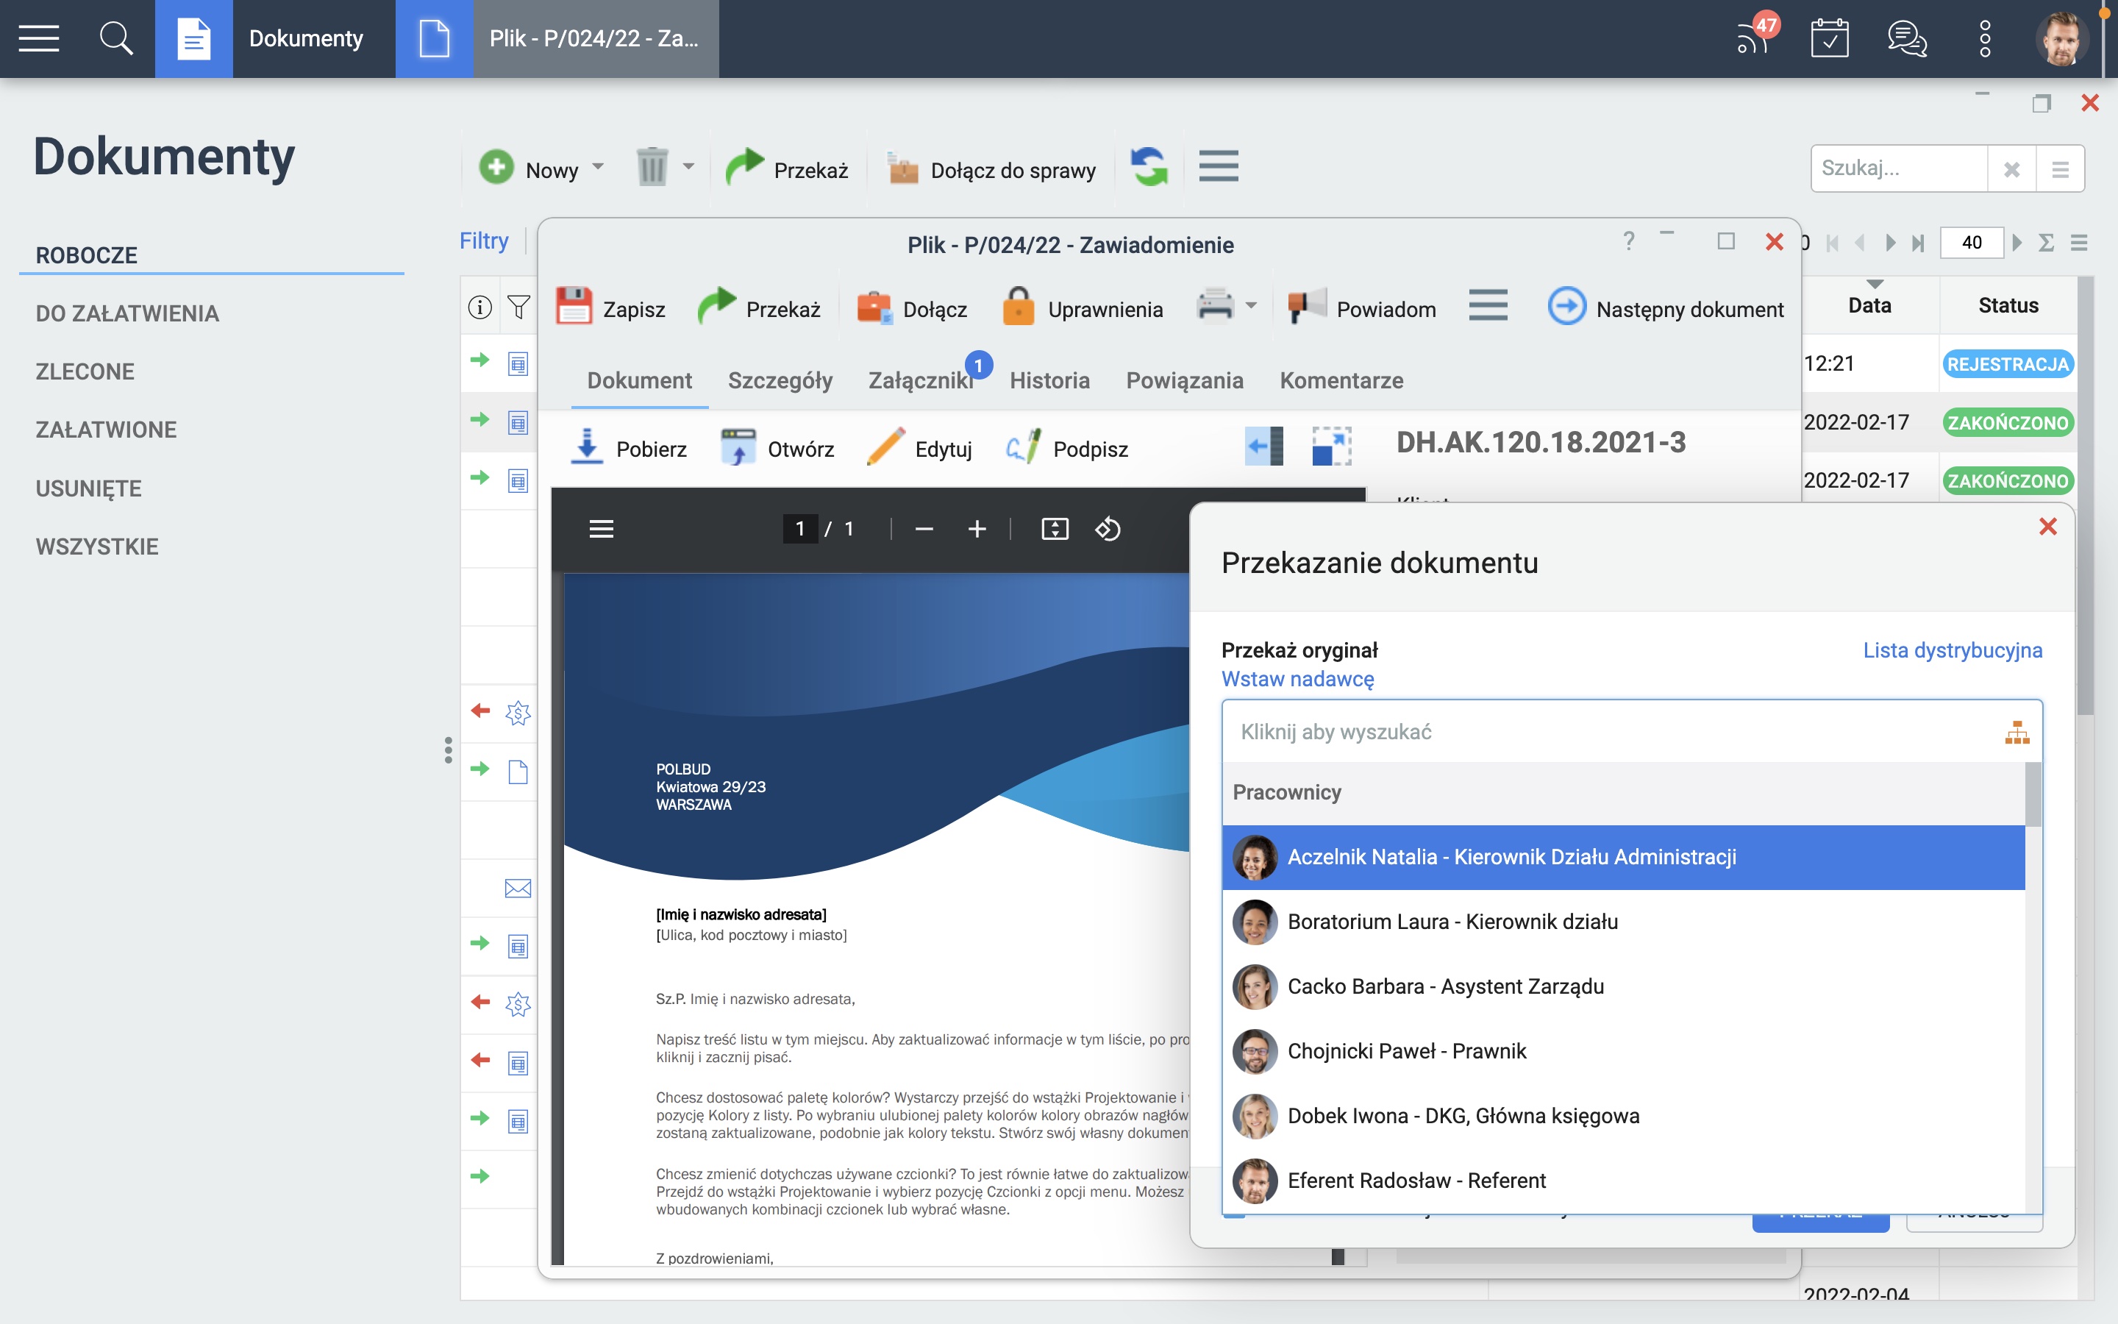The image size is (2118, 1324).
Task: Click Powiadom megaphone button
Action: click(1362, 307)
